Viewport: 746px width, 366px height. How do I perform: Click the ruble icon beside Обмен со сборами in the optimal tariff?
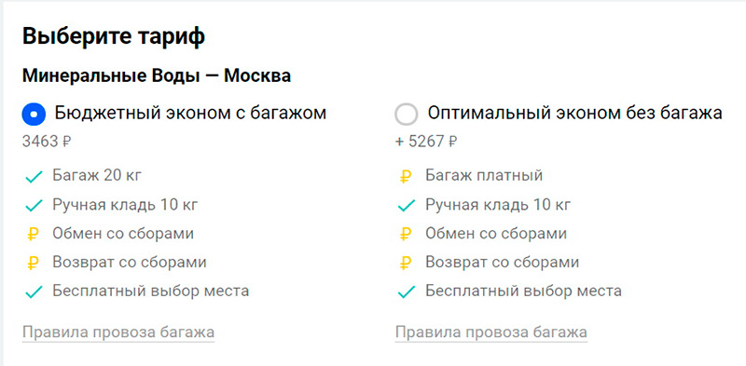(406, 235)
